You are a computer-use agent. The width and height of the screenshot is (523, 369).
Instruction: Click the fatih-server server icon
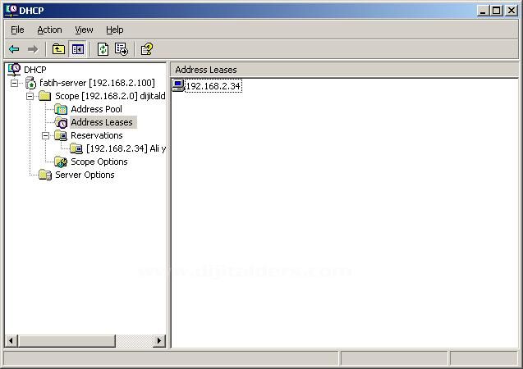pyautogui.click(x=30, y=83)
